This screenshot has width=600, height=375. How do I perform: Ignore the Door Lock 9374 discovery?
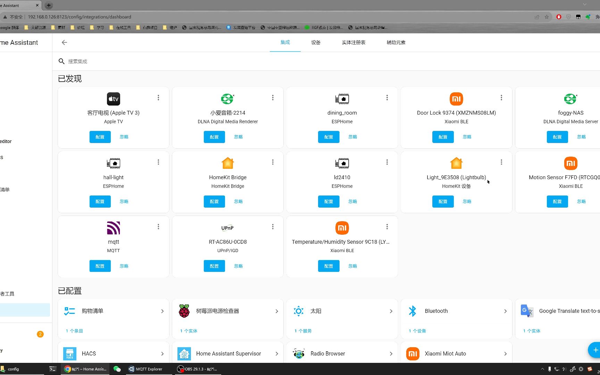[467, 137]
